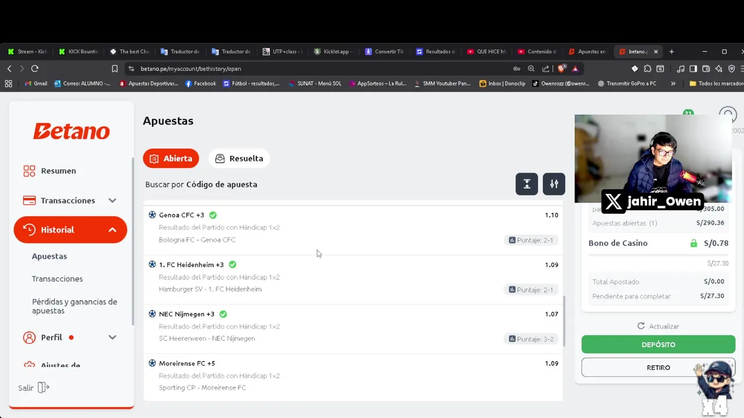Open the Brave shields lion icon
The height and width of the screenshot is (418, 744).
pos(561,69)
